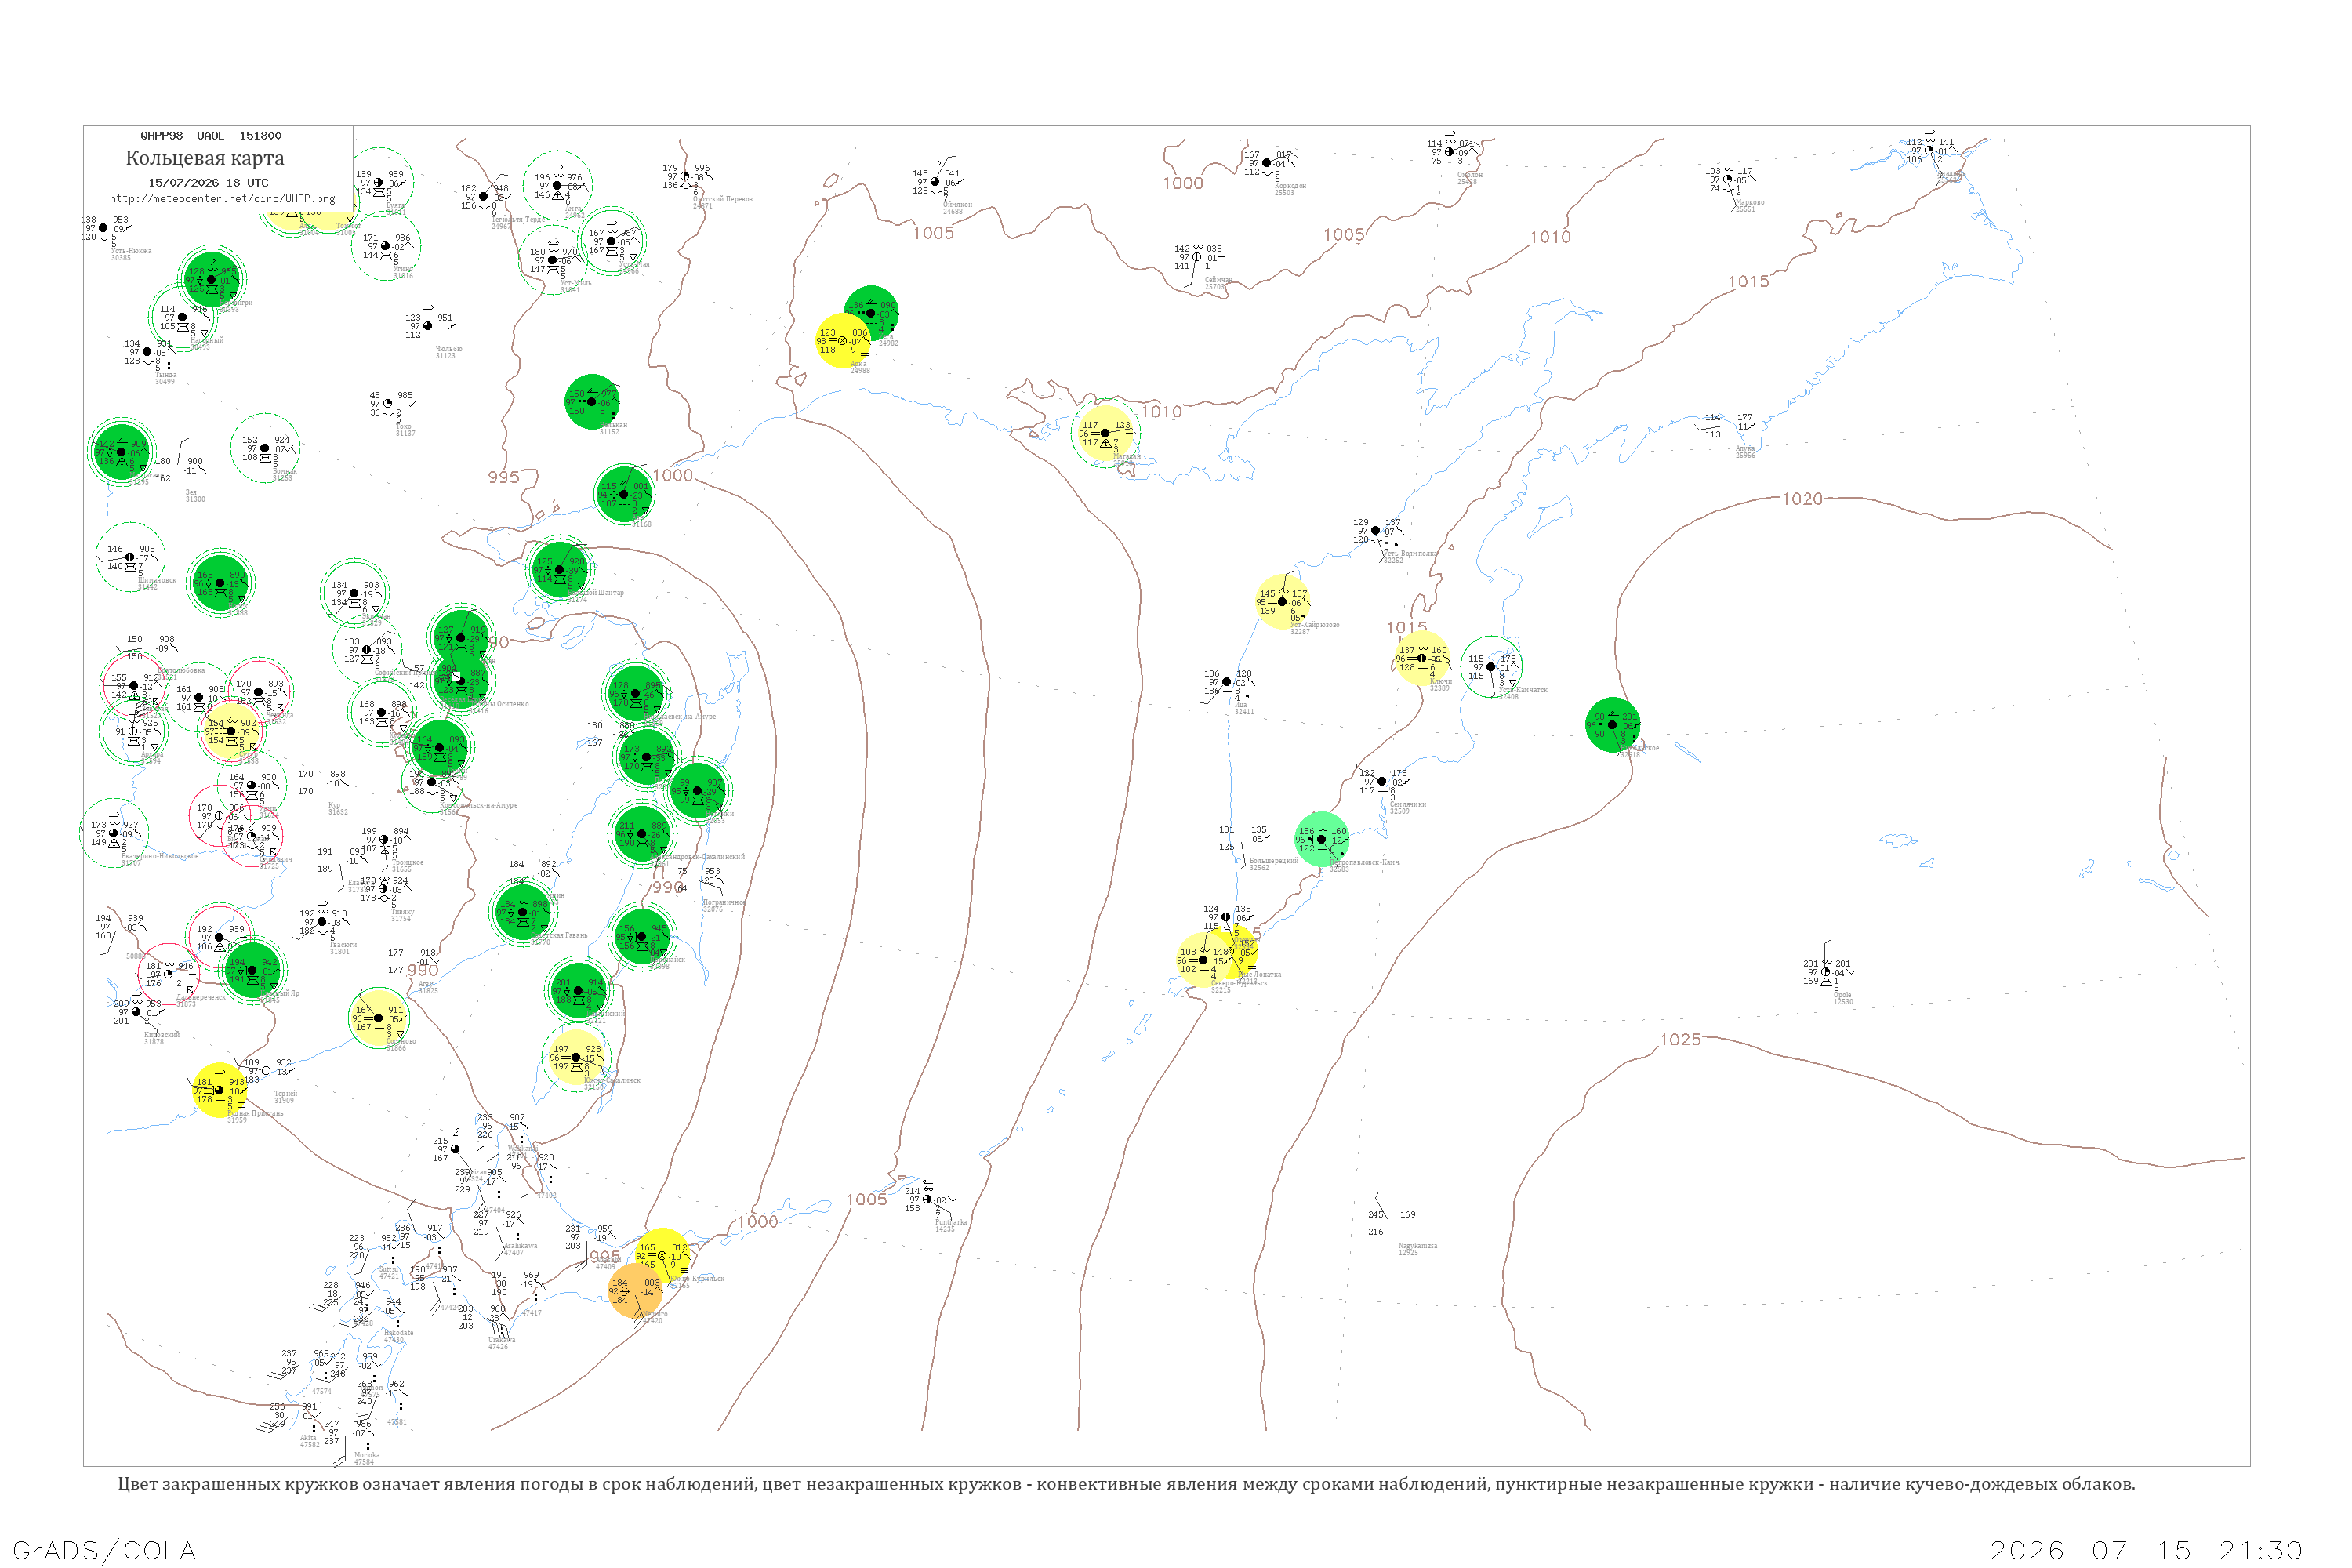Click the Гвасюги station plot
Screen dimensions: 2352x1568
322,922
